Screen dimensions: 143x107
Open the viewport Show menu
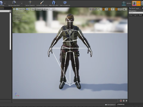pyautogui.click(x=33, y=9)
